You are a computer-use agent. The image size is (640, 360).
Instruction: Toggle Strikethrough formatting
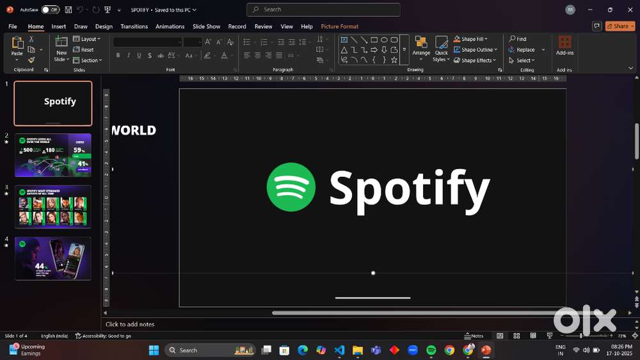[161, 55]
